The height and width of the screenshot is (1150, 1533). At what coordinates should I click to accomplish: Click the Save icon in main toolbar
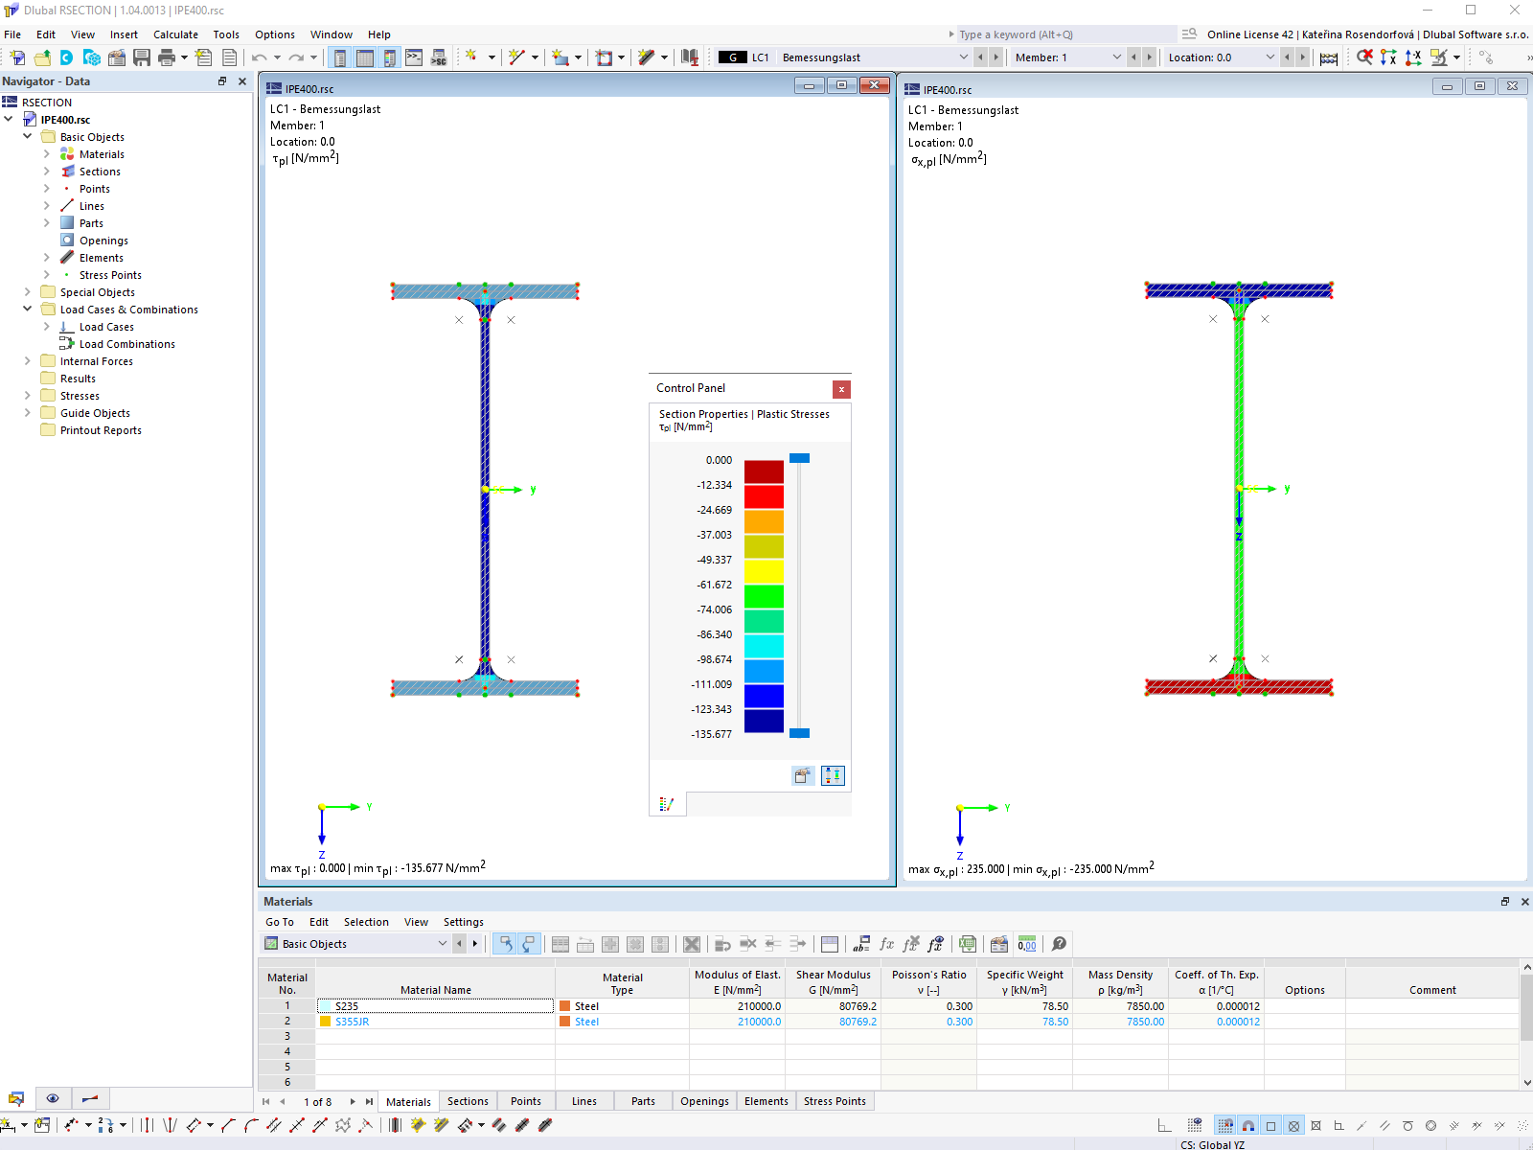(x=142, y=57)
